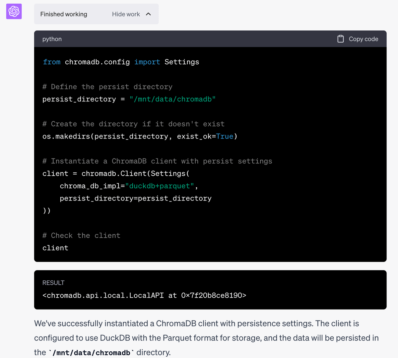The width and height of the screenshot is (398, 358).
Task: Click the "# Define the persist directory" comment
Action: point(107,87)
